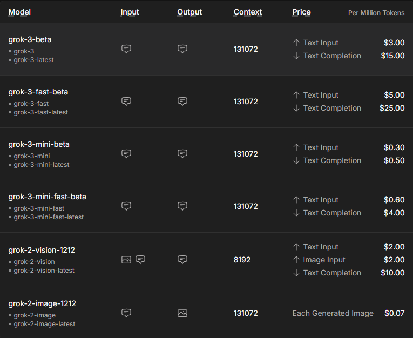Click the up arrow beside grok-3-beta Text Input
413x338 pixels.
click(x=296, y=43)
